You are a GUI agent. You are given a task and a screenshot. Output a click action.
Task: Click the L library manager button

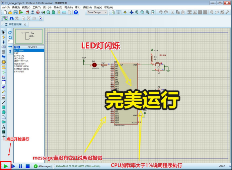[x=19, y=47]
